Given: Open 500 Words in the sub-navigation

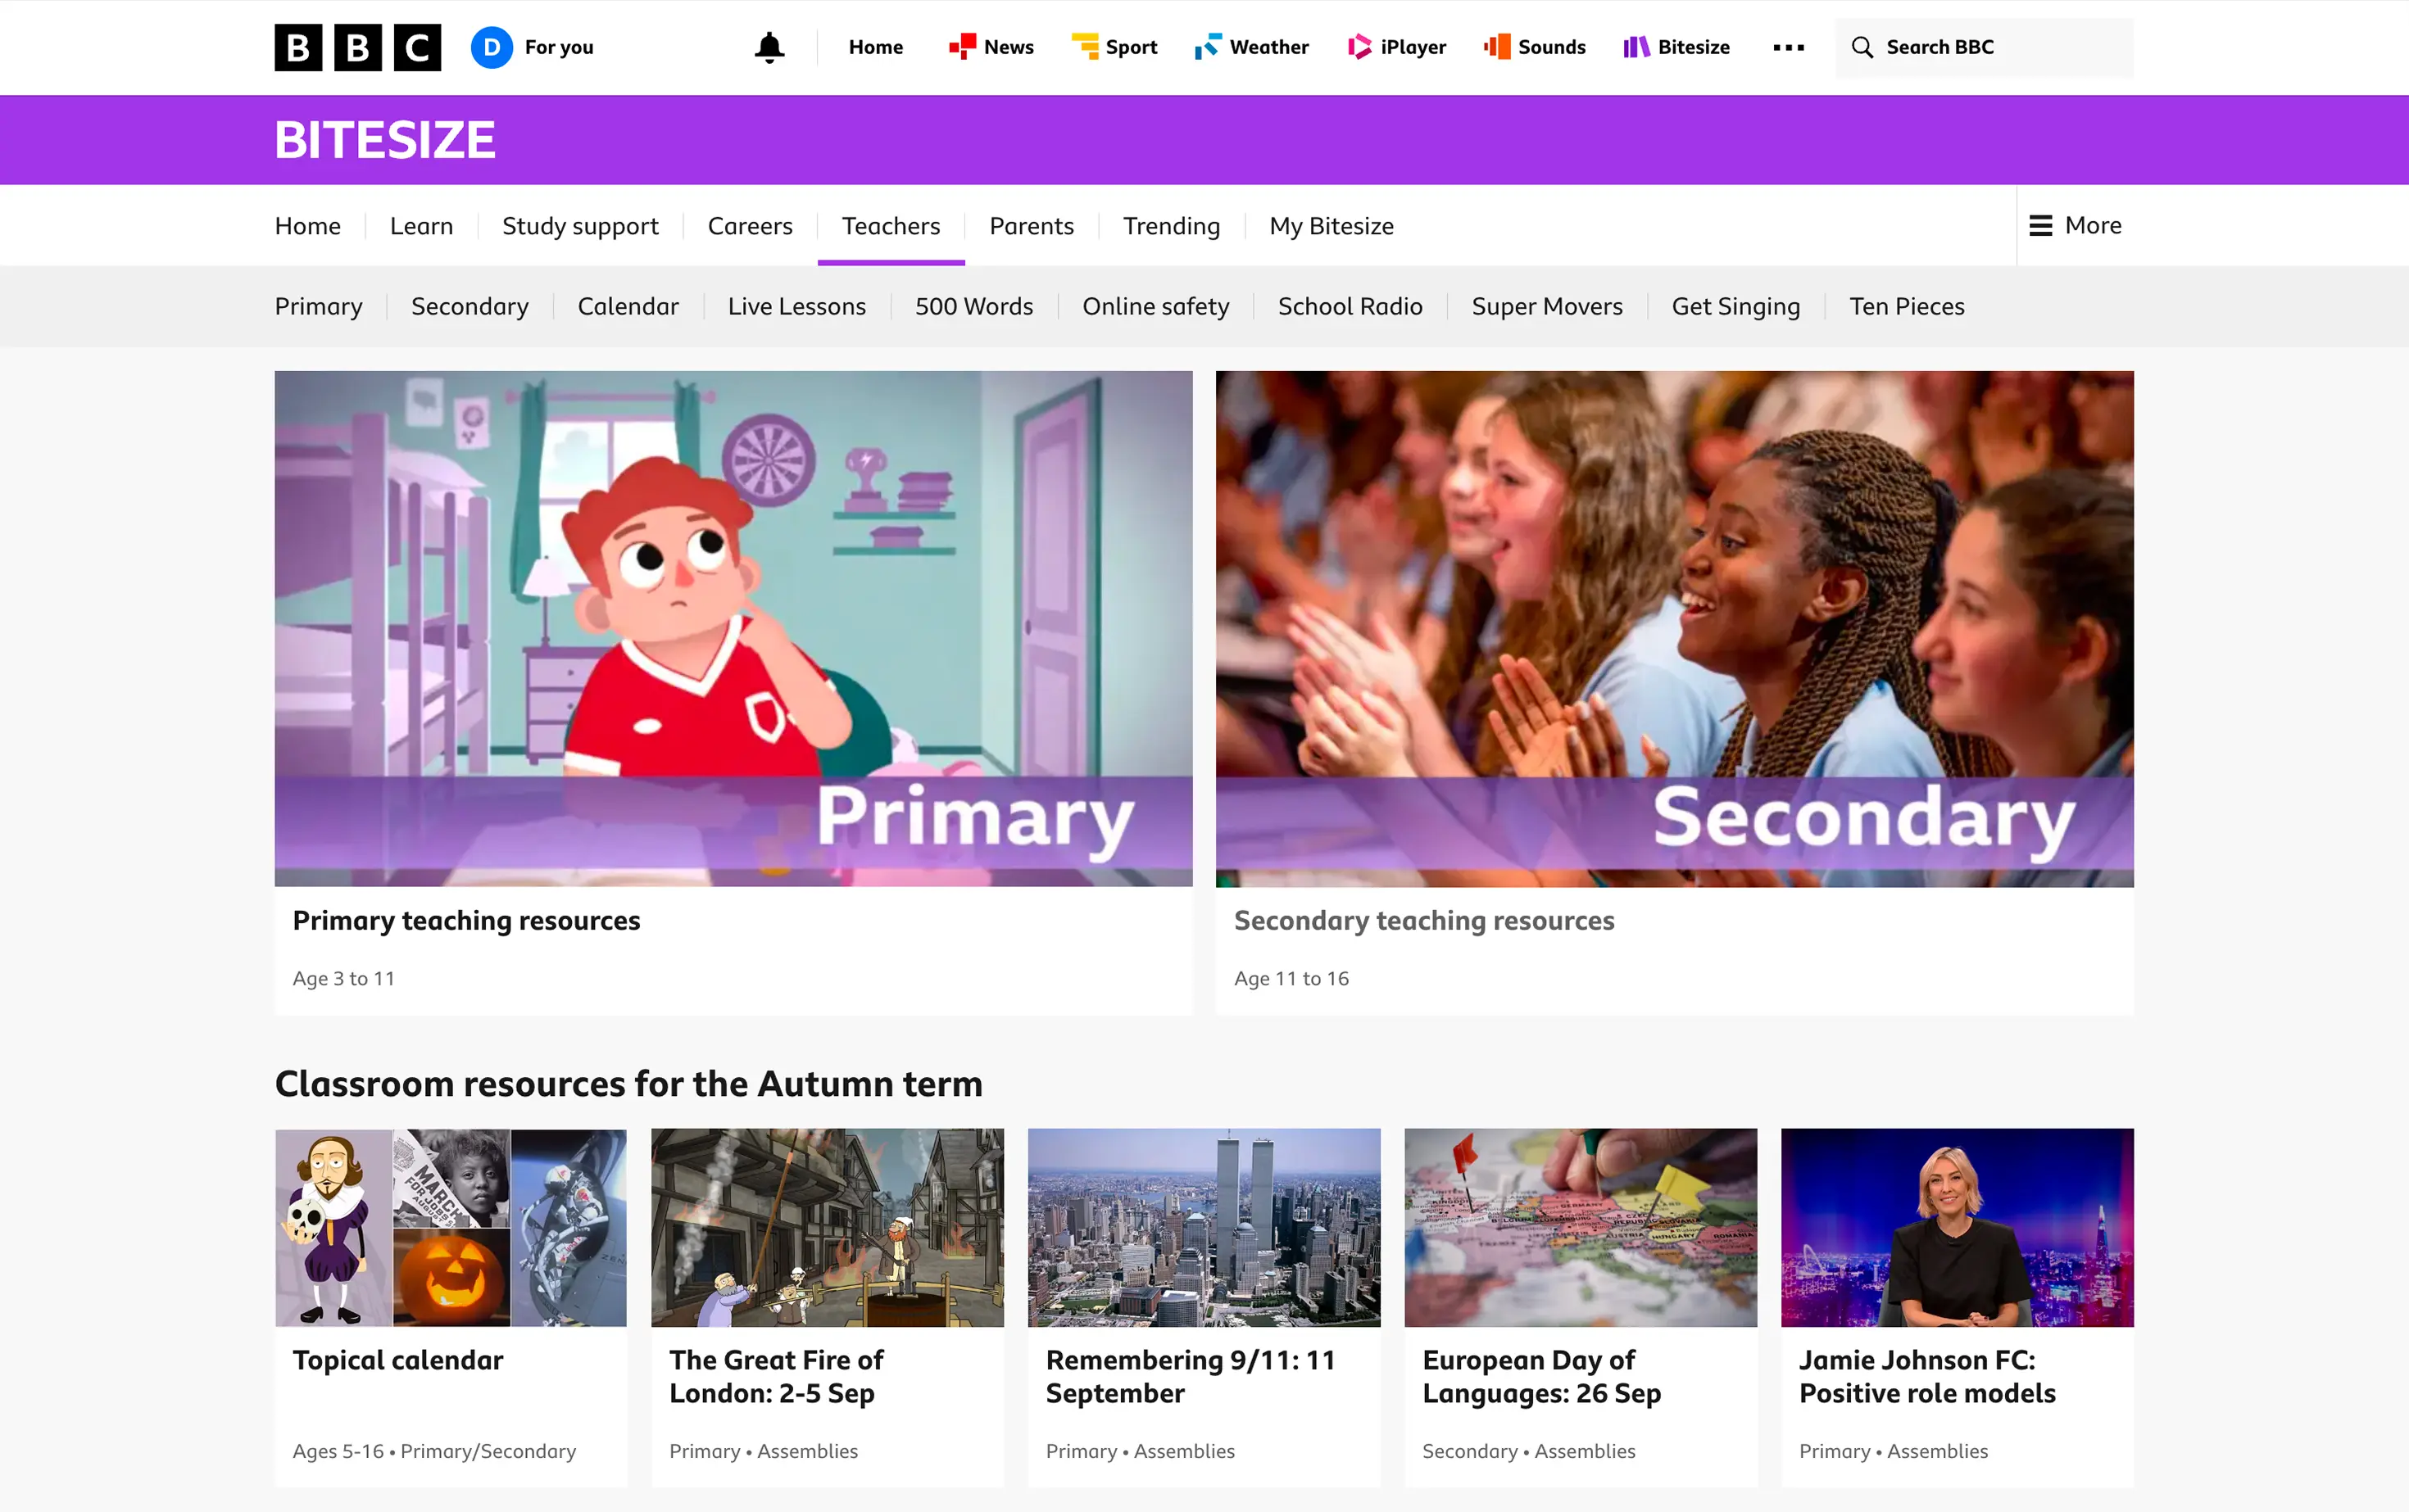Looking at the screenshot, I should click(x=973, y=306).
